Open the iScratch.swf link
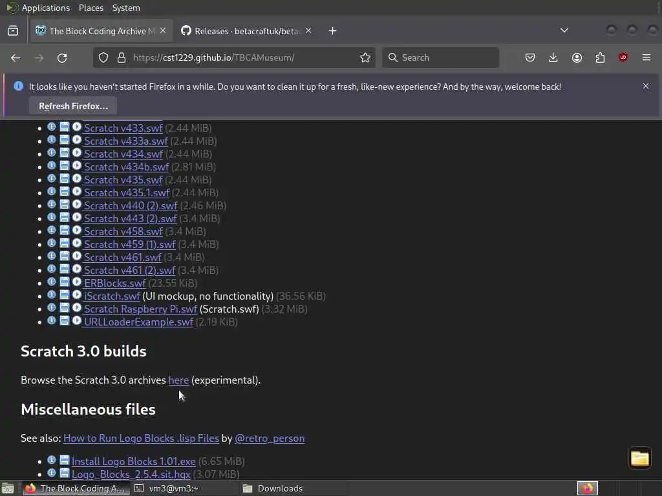The height and width of the screenshot is (496, 662). (112, 296)
